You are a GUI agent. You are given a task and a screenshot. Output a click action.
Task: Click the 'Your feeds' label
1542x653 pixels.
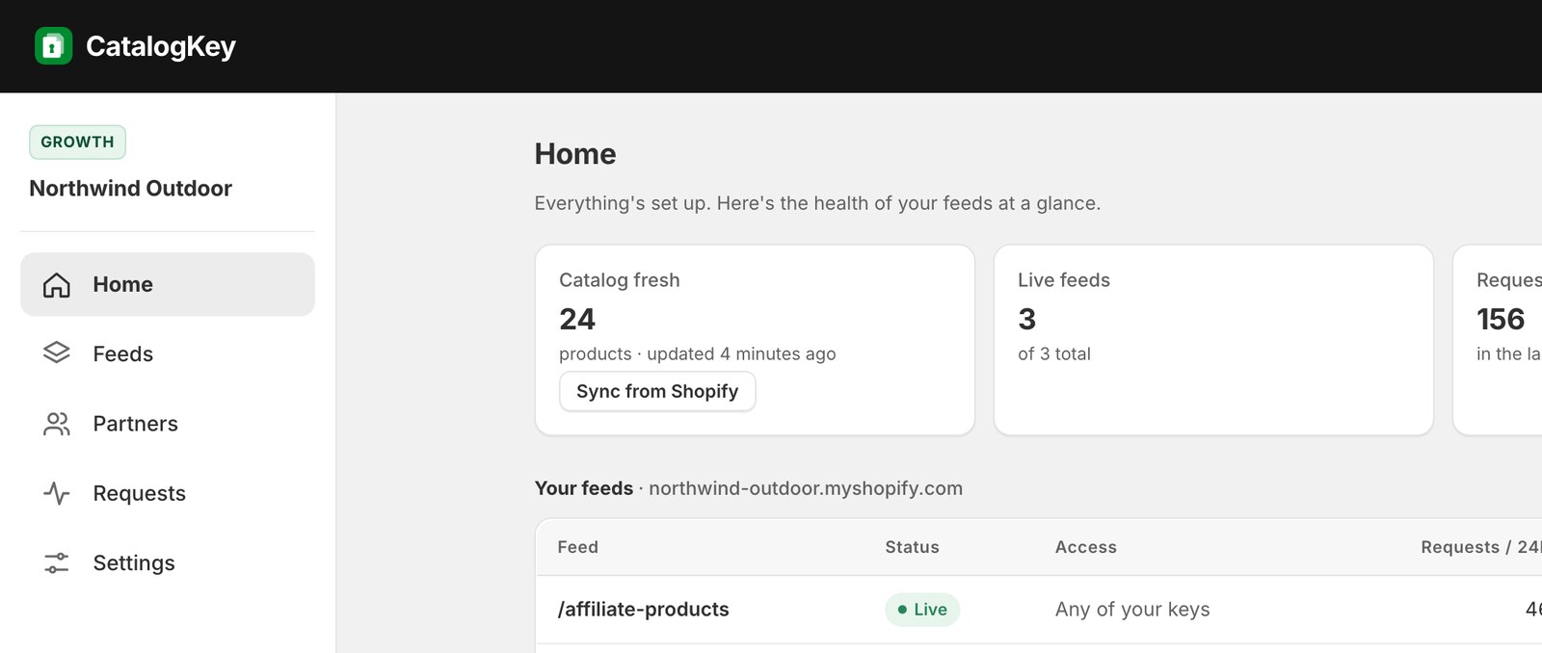tap(584, 488)
